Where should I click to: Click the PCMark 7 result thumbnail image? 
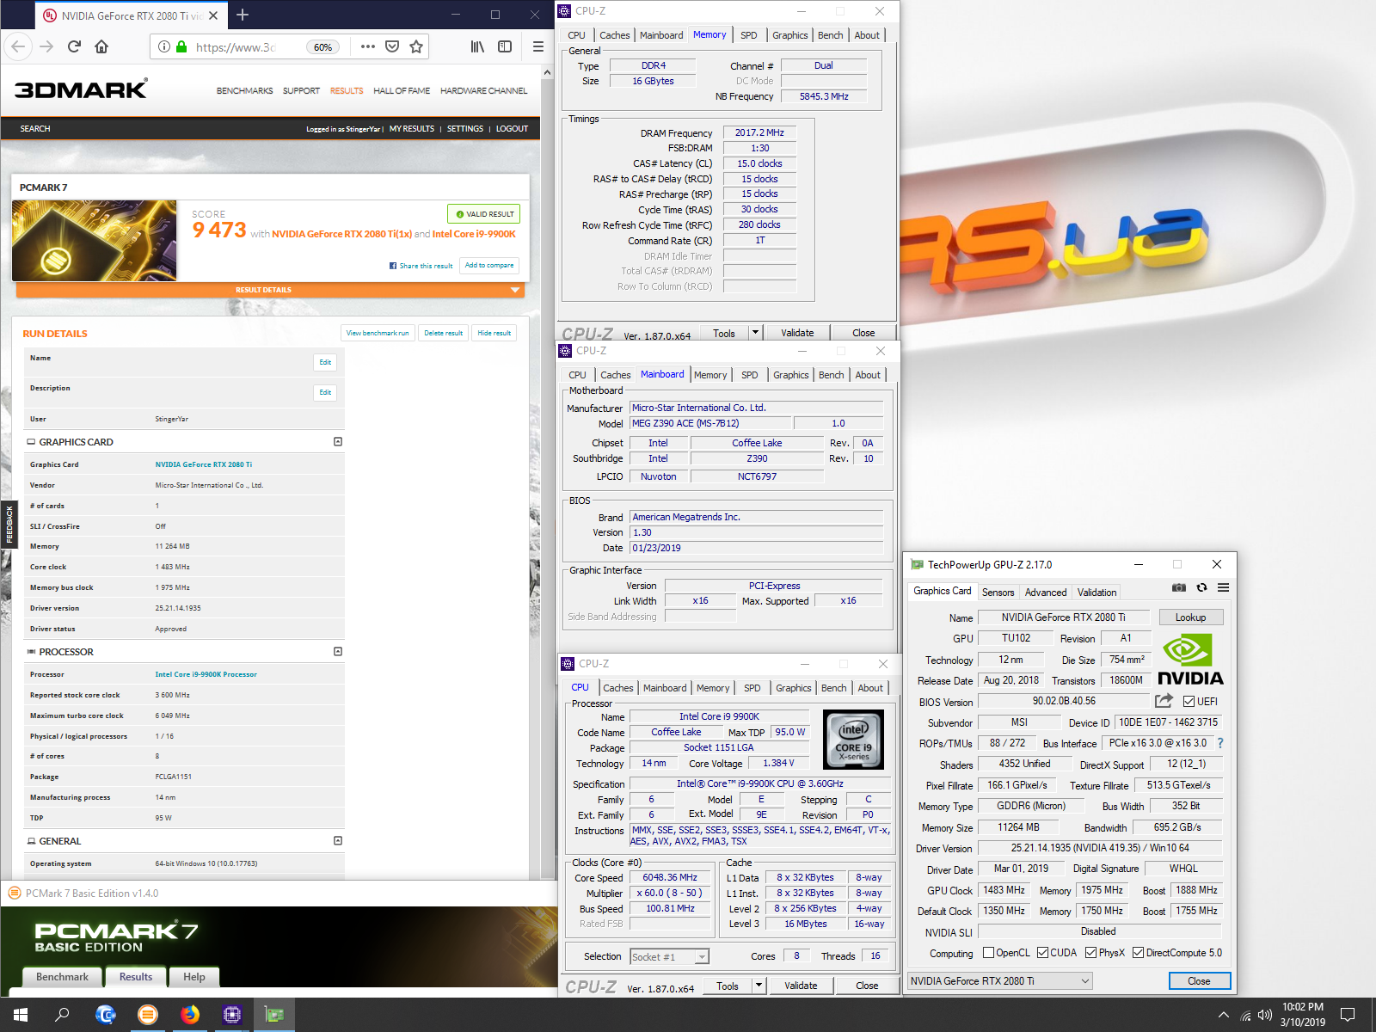(x=95, y=241)
